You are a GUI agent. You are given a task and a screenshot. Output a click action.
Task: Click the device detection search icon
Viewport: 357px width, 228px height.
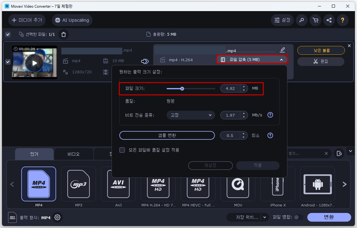pos(339,153)
